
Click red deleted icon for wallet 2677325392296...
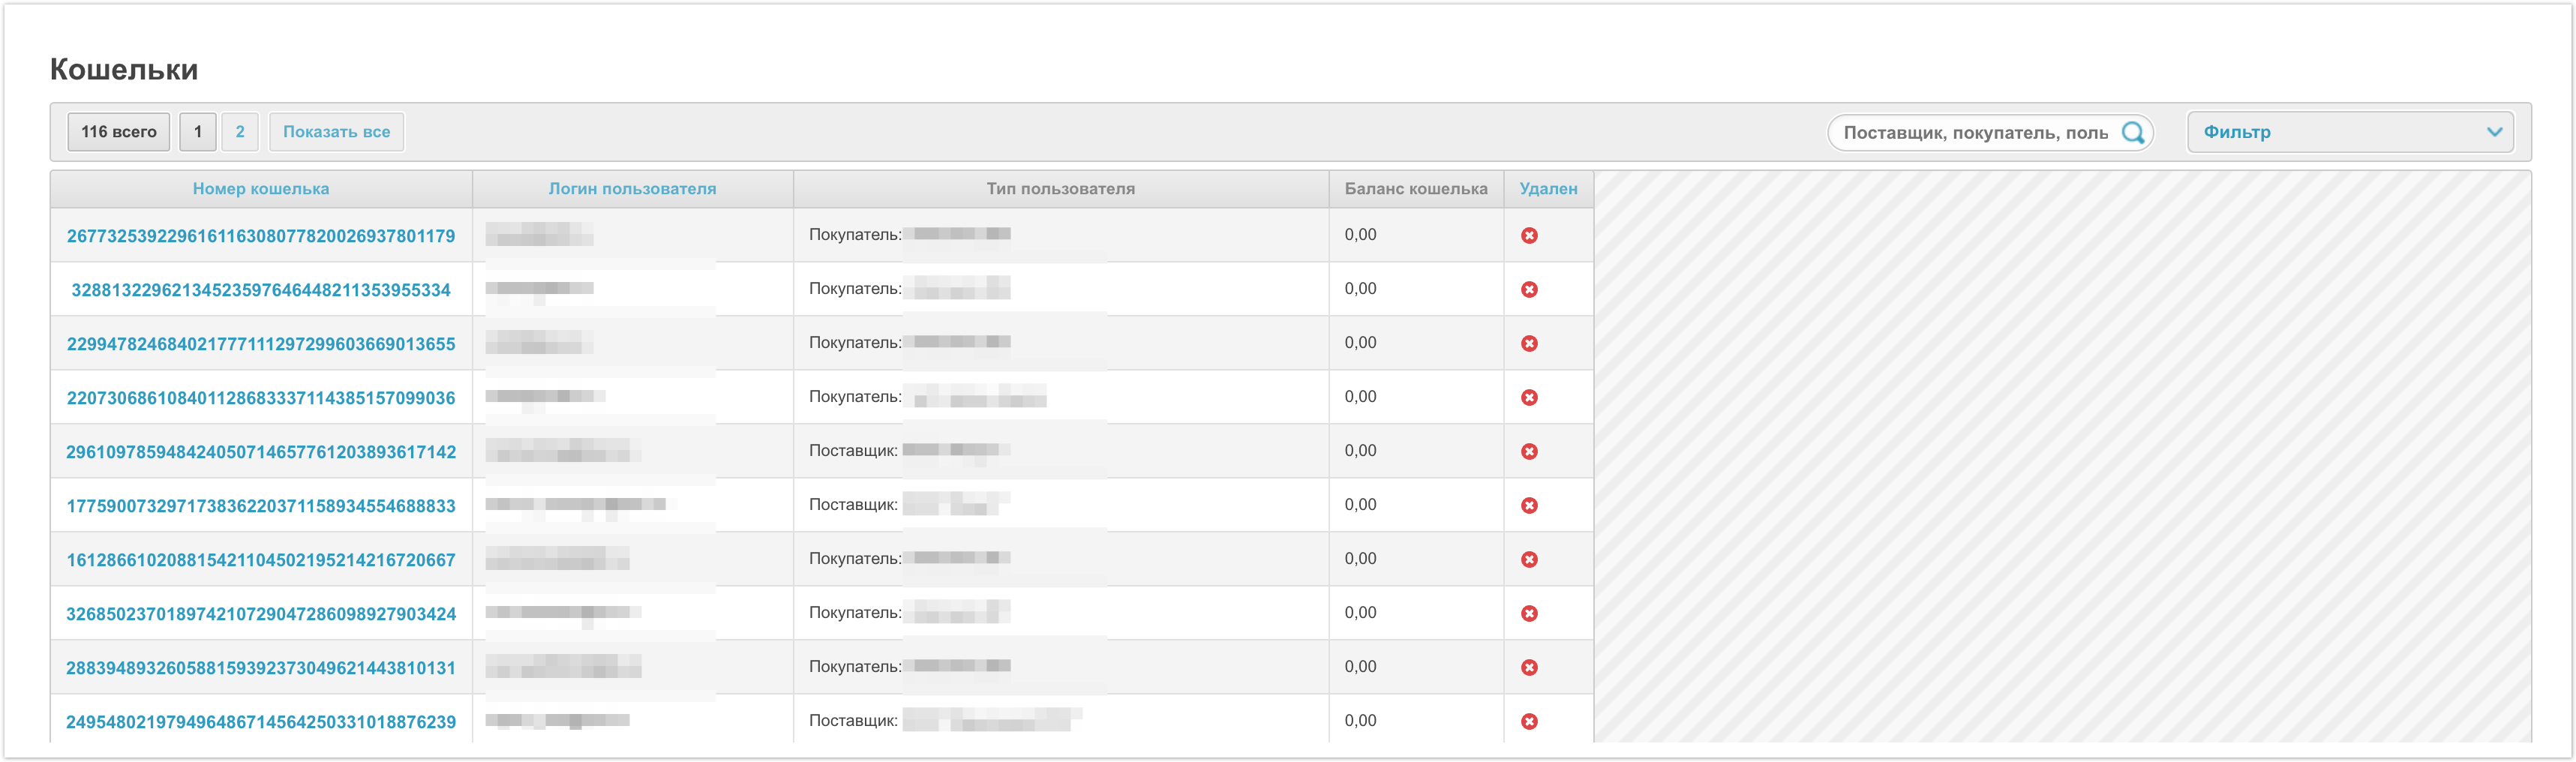tap(1529, 235)
